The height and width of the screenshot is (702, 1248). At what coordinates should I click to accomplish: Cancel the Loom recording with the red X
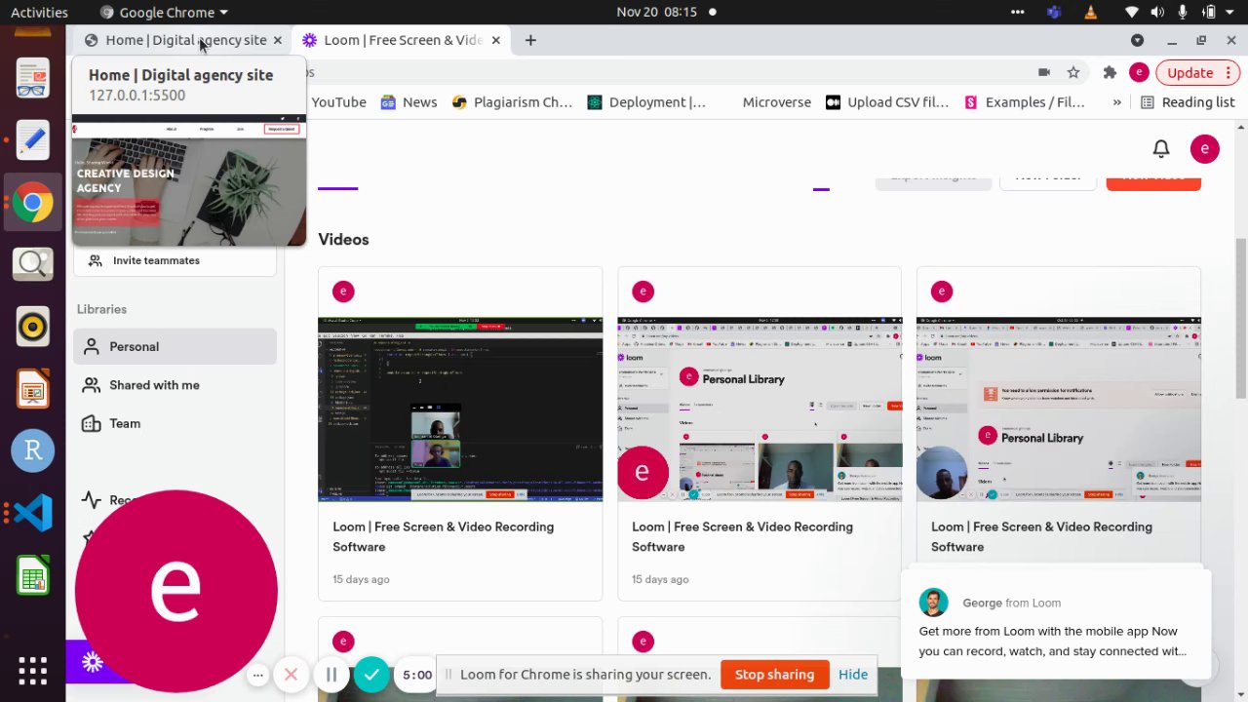(291, 675)
